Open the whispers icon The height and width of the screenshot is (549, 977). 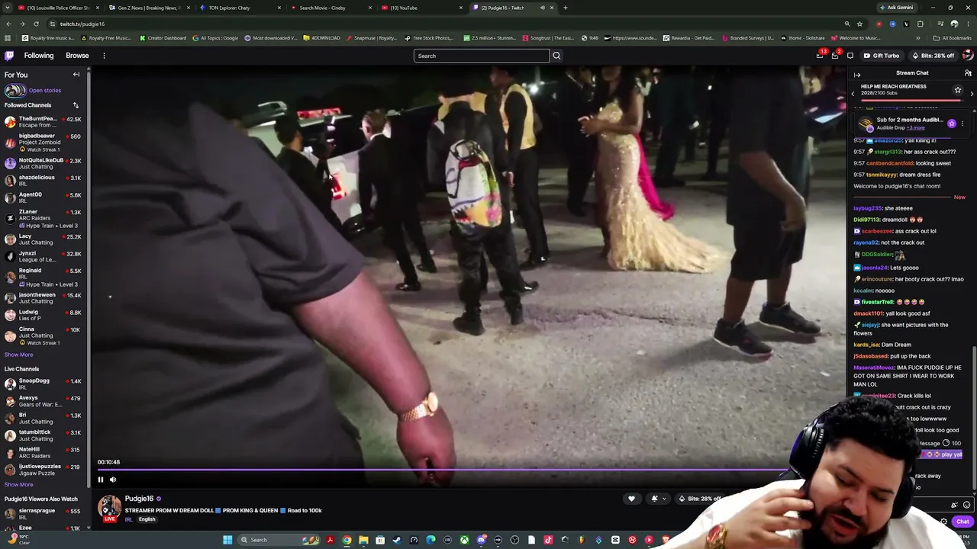pyautogui.click(x=850, y=56)
